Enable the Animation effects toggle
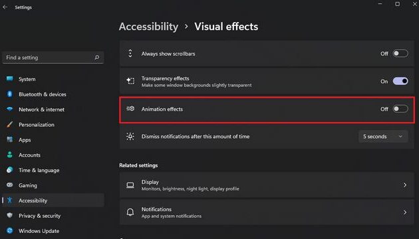This screenshot has width=419, height=239. tap(400, 109)
